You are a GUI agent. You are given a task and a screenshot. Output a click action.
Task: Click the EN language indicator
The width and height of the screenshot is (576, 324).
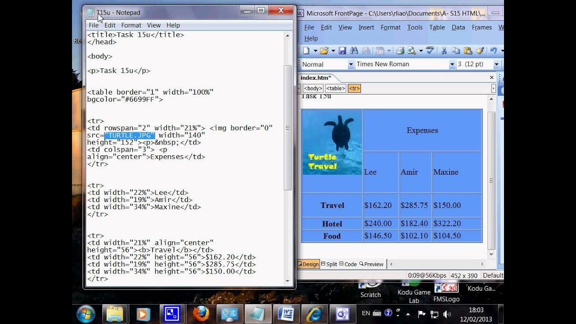366,313
